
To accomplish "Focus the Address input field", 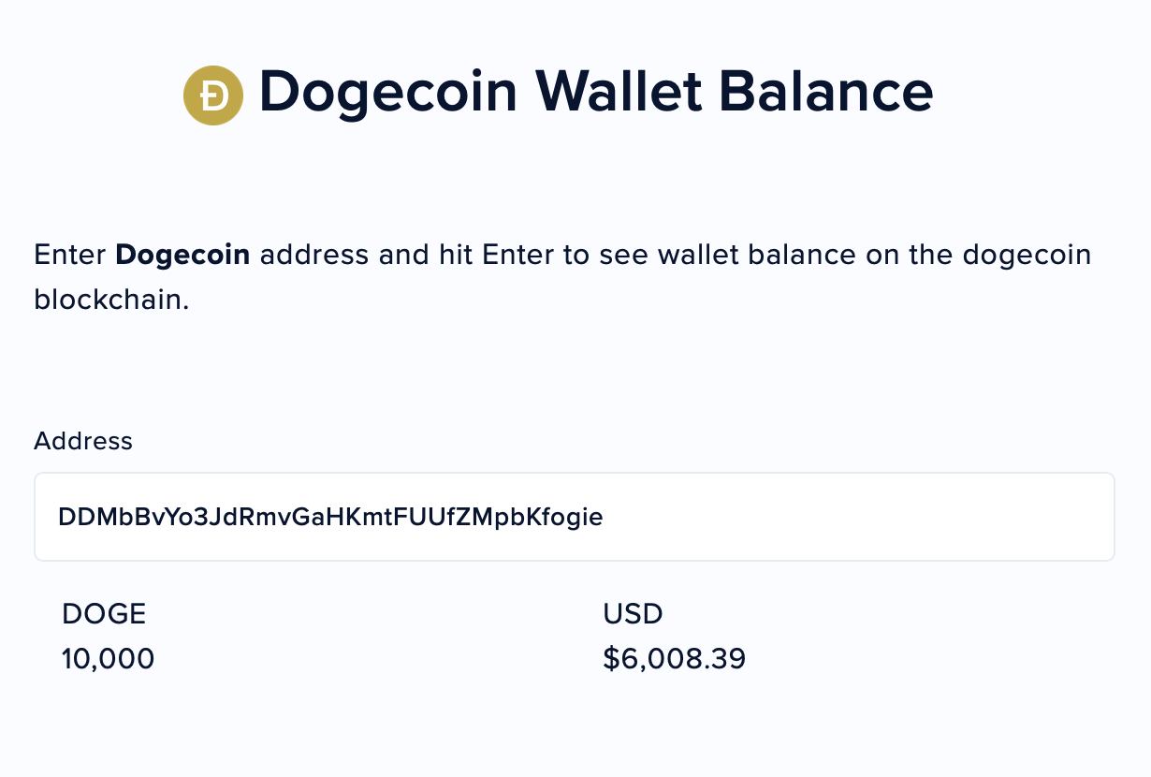I will (x=574, y=517).
